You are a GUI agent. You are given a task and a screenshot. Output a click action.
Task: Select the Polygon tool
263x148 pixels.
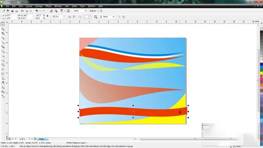[3, 60]
